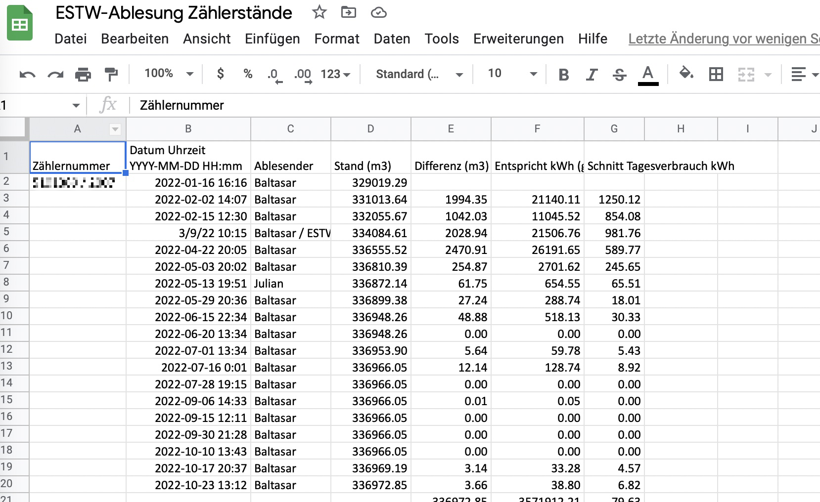820x502 pixels.
Task: Select the Tagesverbrauch value 1250.12
Action: coord(614,199)
